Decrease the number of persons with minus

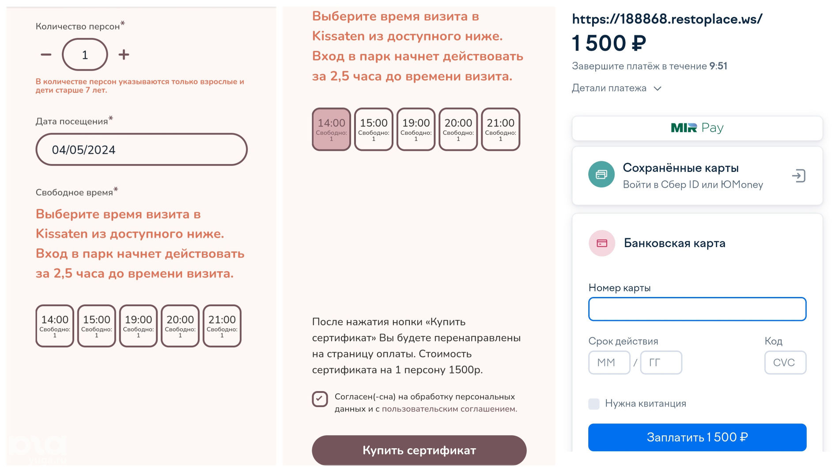(x=46, y=55)
